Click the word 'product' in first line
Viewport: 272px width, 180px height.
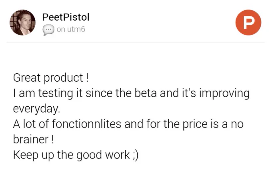[x=64, y=78]
